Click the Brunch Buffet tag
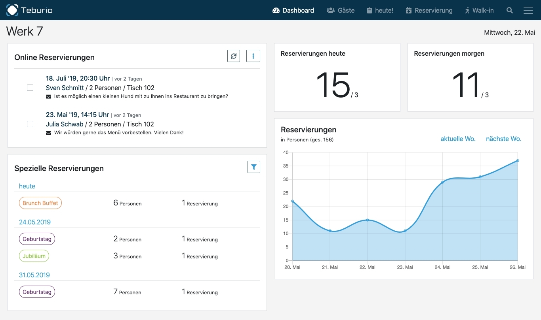The width and height of the screenshot is (541, 320). click(x=40, y=203)
